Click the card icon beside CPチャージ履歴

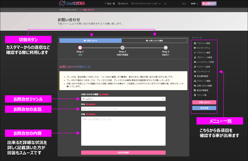click(x=195, y=81)
